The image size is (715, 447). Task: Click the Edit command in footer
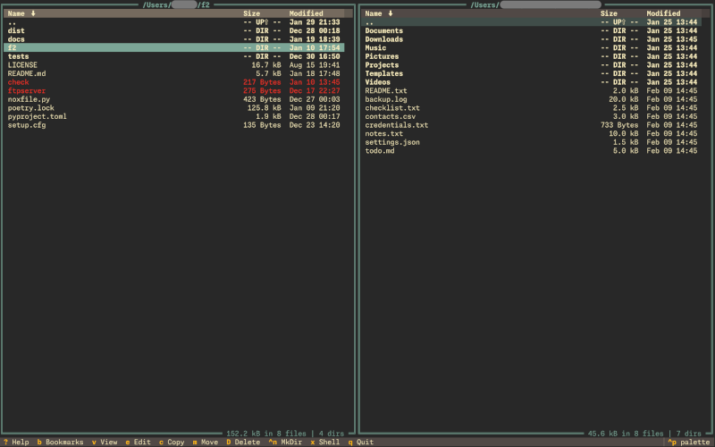click(x=139, y=442)
